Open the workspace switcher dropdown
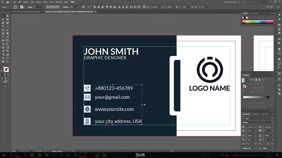The width and height of the screenshot is (282, 158). [232, 2]
